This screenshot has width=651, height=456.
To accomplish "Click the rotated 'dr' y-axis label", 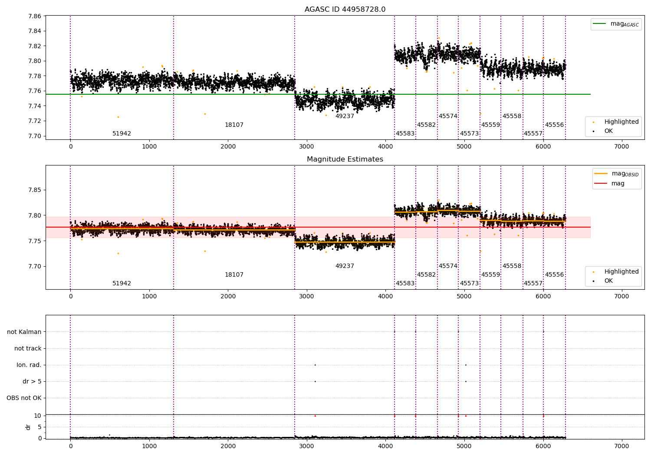I will (28, 427).
